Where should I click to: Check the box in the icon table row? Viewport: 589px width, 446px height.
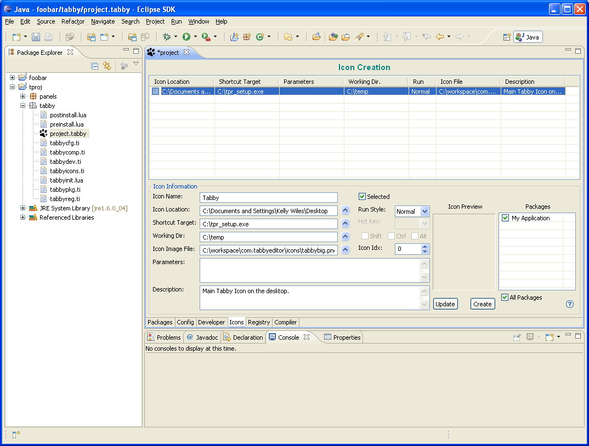[x=156, y=91]
